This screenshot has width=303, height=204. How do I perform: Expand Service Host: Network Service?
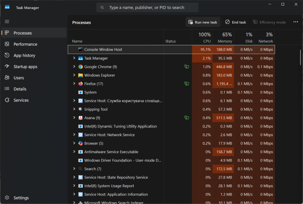point(74,134)
